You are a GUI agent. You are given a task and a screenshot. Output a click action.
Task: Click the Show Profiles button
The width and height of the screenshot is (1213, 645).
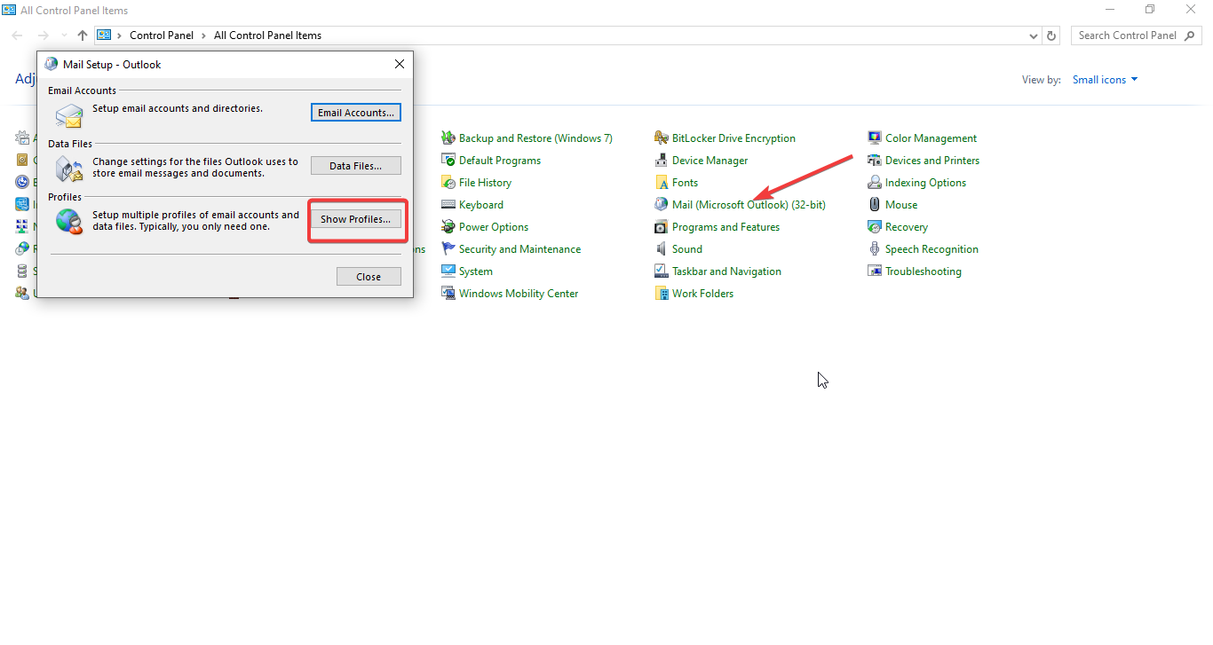coord(355,218)
